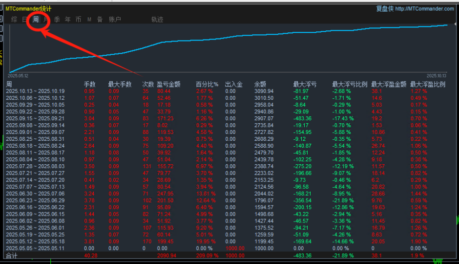Click the 盈亏金额 column header
Image resolution: width=459 pixels, height=264 pixels.
coord(168,84)
